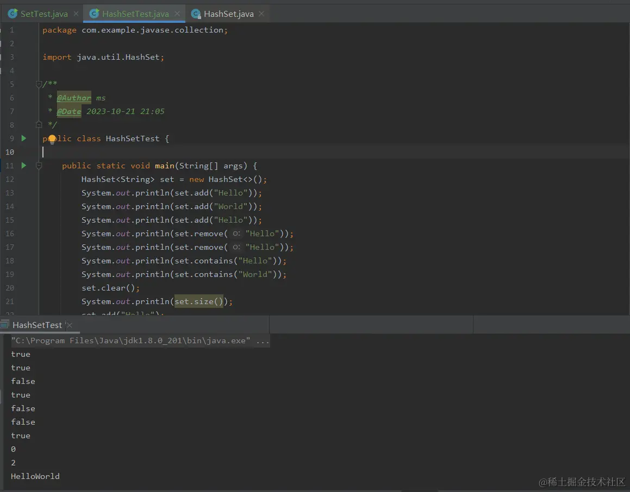630x492 pixels.
Task: Click the @Author tag in Javadoc
Action: pos(74,98)
